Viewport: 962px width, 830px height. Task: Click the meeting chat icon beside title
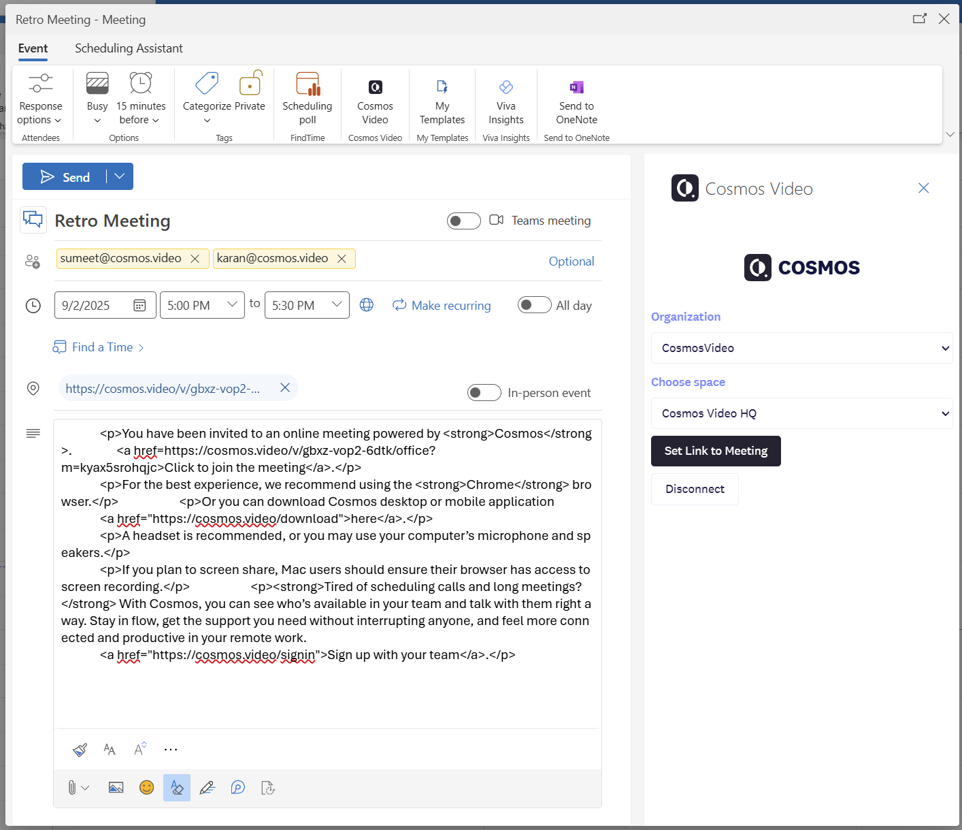(33, 220)
